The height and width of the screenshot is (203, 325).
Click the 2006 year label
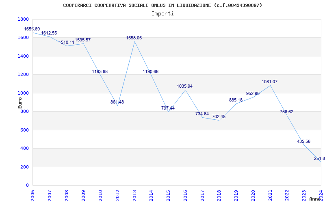pos(33,196)
